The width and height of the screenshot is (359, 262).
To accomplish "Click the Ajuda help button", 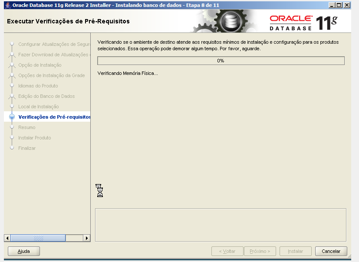I will pyautogui.click(x=24, y=251).
